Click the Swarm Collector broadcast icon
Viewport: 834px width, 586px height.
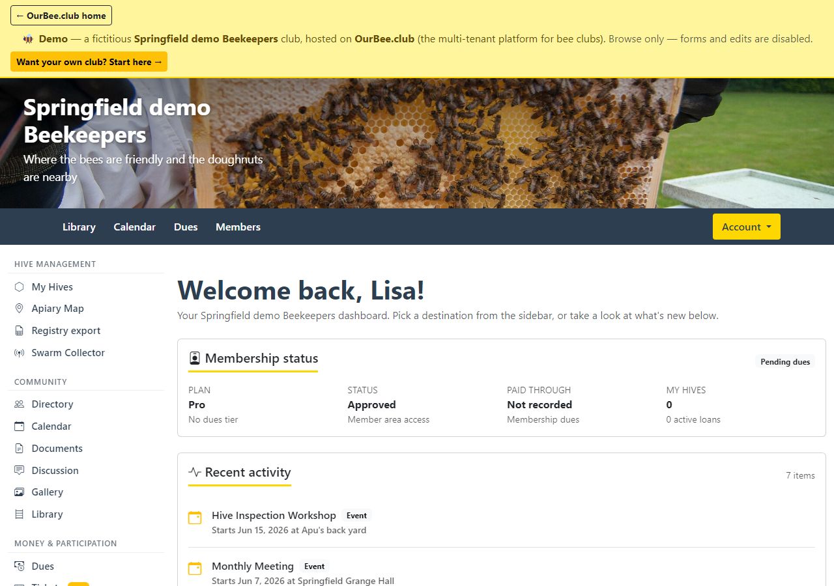pyautogui.click(x=19, y=353)
